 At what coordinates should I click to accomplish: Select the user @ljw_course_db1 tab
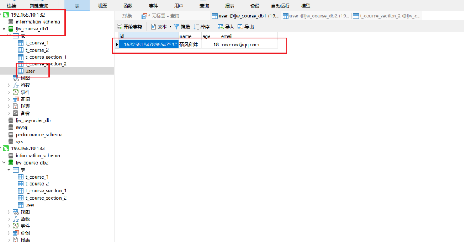pyautogui.click(x=245, y=16)
